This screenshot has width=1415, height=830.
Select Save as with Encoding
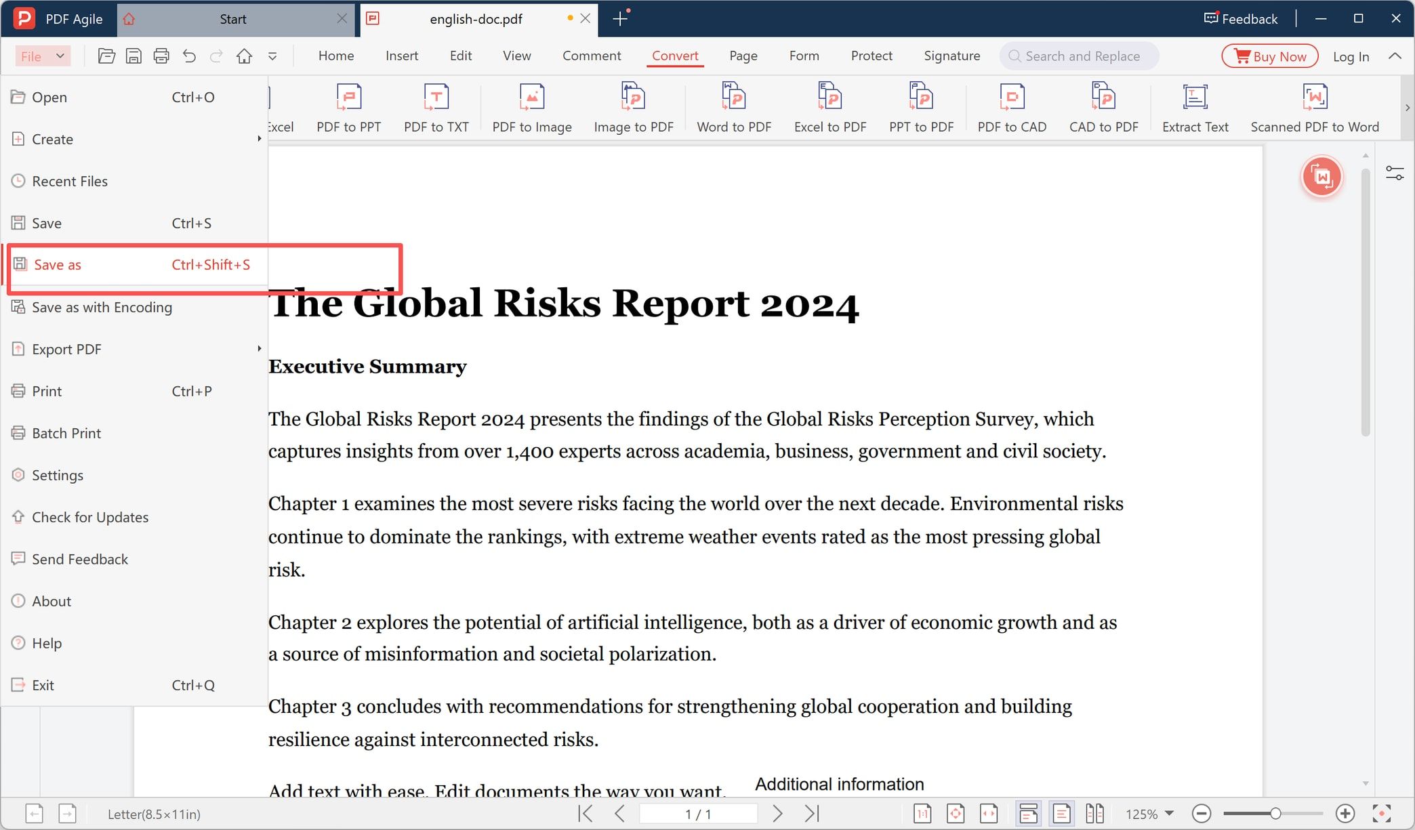tap(136, 307)
